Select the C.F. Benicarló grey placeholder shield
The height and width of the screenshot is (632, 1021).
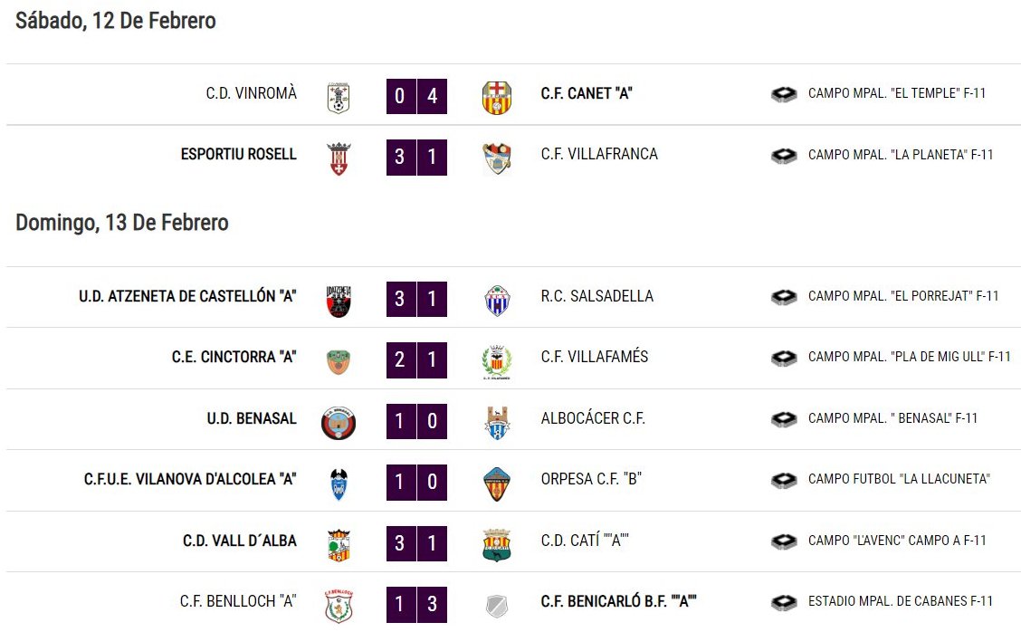497,606
